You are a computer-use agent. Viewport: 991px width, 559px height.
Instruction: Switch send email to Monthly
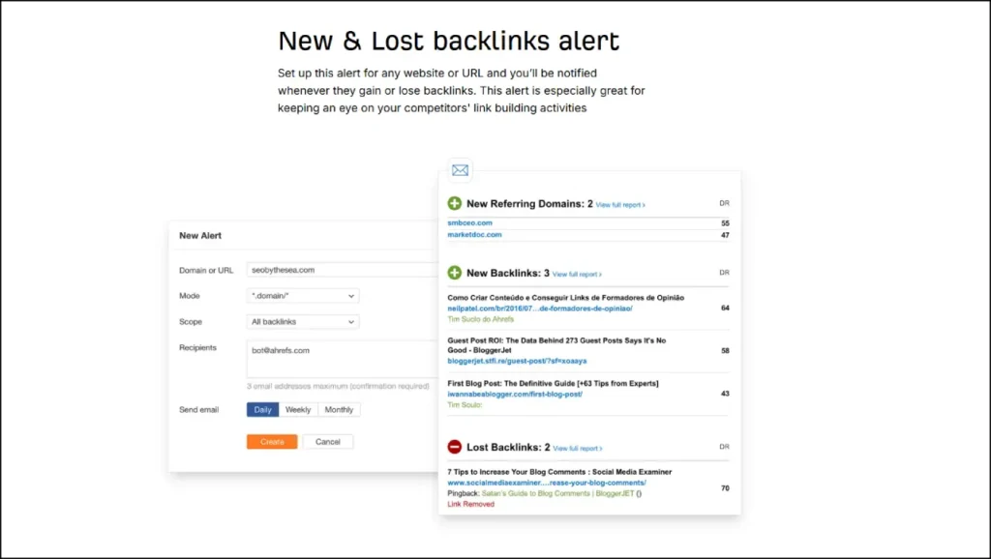339,409
